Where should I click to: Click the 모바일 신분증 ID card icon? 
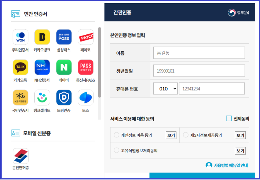(16, 133)
